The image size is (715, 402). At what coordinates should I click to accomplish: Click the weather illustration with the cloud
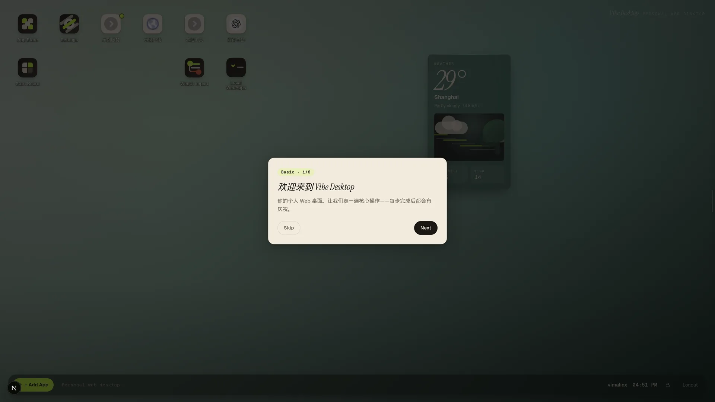click(x=469, y=137)
